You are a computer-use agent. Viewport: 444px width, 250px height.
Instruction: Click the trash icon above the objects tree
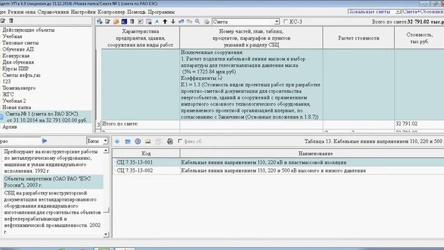point(11,21)
